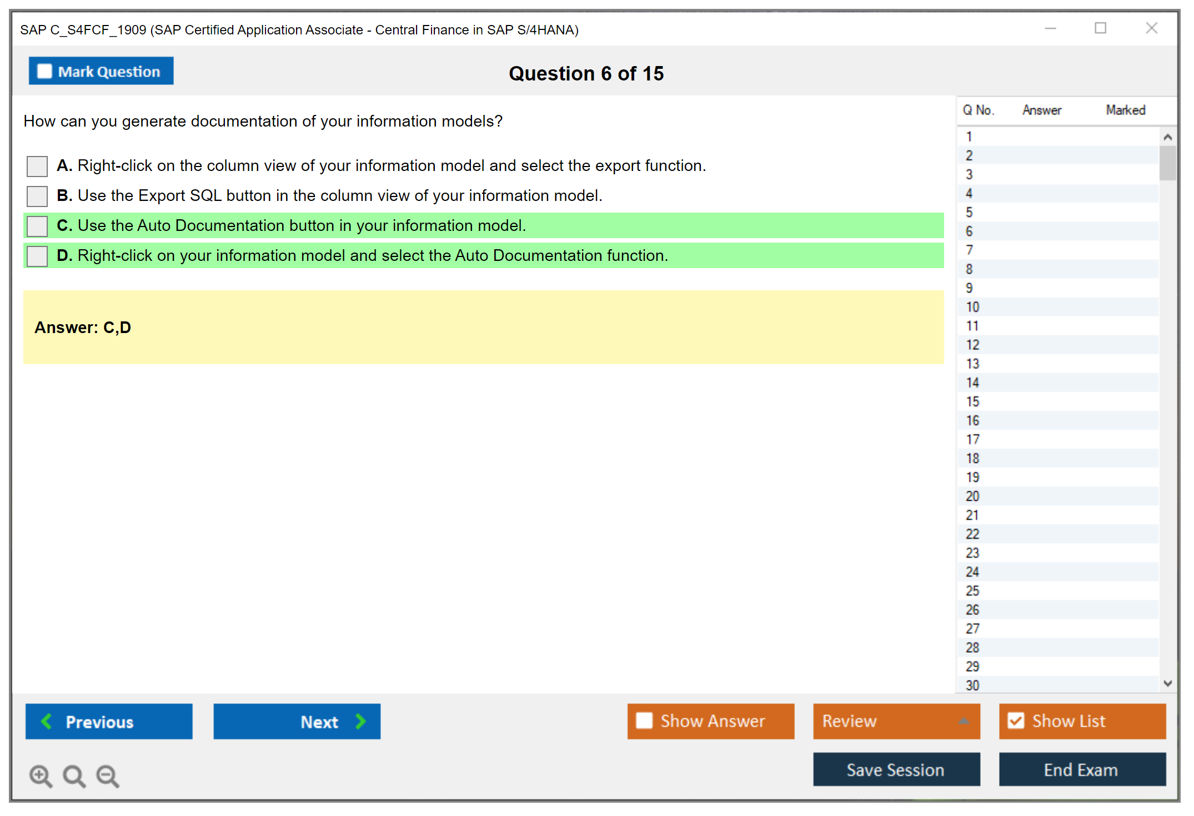Toggle the Mark Question checkbox
The image size is (1194, 816).
point(44,72)
